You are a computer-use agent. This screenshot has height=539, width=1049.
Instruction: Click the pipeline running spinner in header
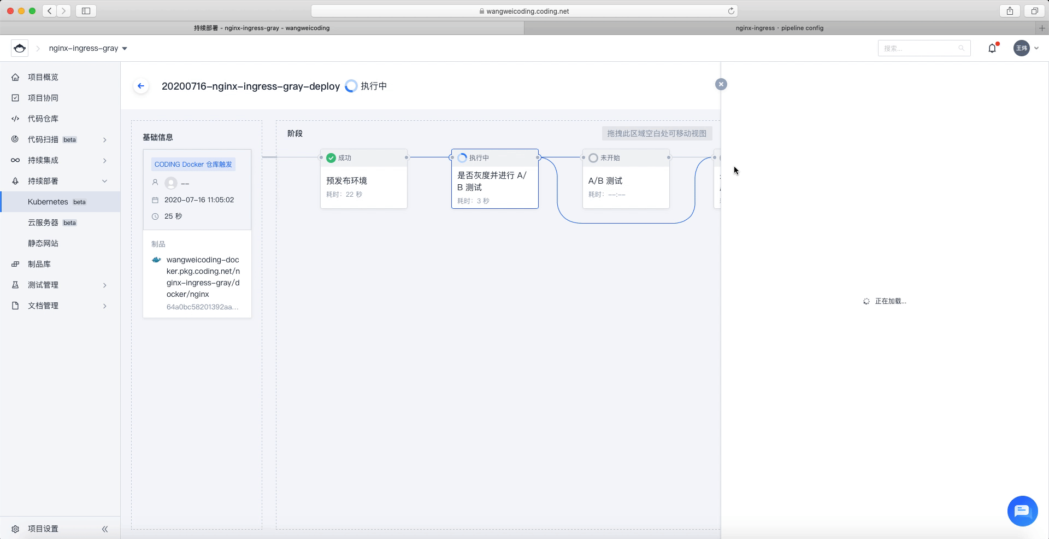point(351,86)
